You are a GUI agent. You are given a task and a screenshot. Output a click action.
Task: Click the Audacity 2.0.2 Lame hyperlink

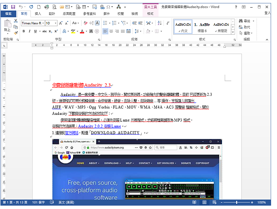(x=99, y=126)
